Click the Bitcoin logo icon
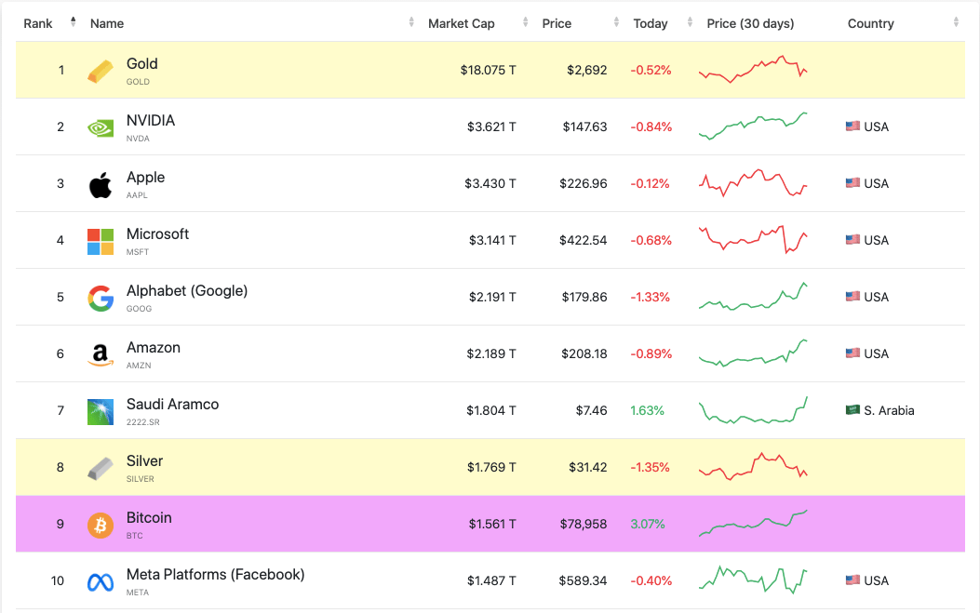This screenshot has height=613, width=980. [100, 525]
